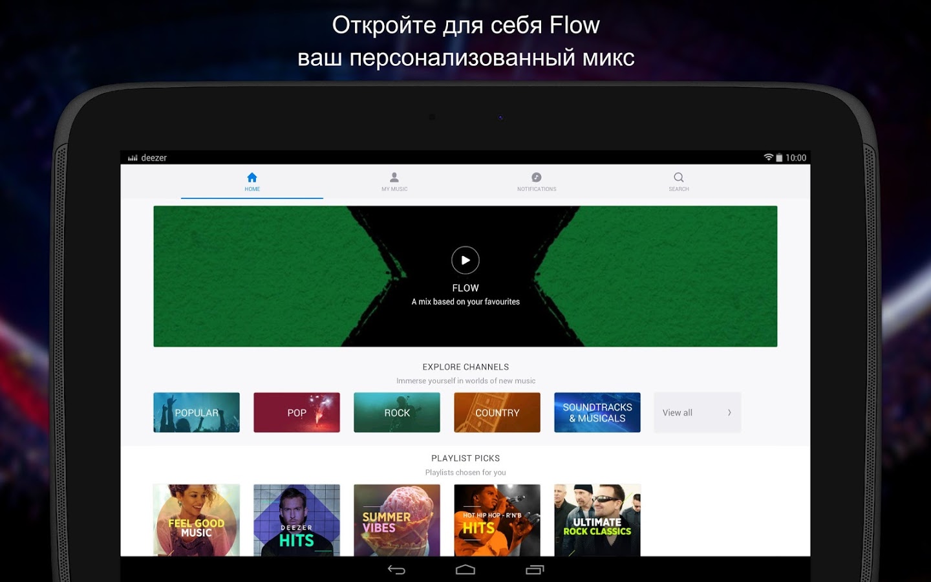Open the Feel Good Music playlist

point(197,520)
